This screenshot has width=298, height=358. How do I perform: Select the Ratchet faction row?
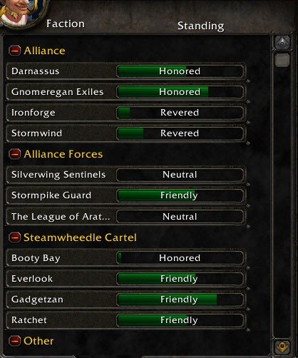point(126,320)
